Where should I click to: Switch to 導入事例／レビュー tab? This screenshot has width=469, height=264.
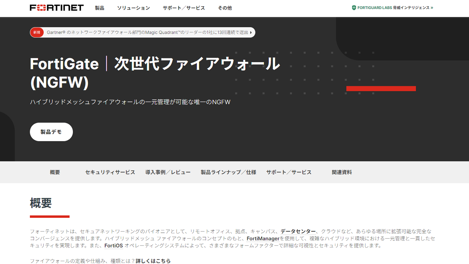click(168, 172)
